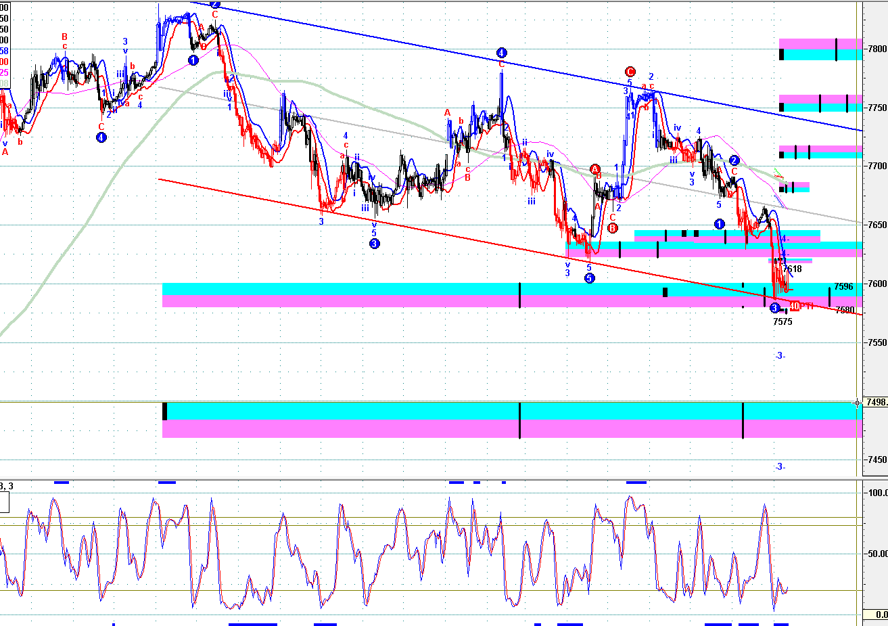Select the 7618 price annotation
The height and width of the screenshot is (626, 888).
793,269
